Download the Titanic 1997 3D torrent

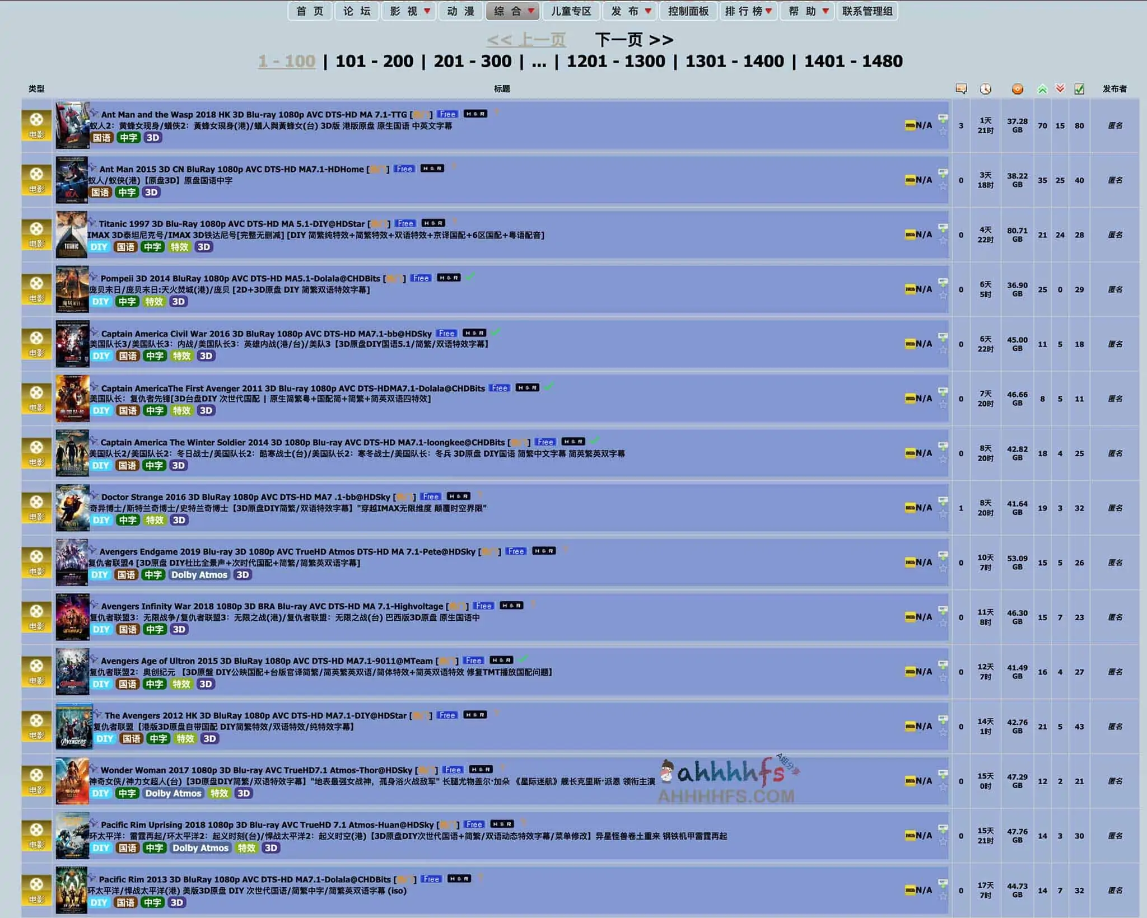point(943,228)
